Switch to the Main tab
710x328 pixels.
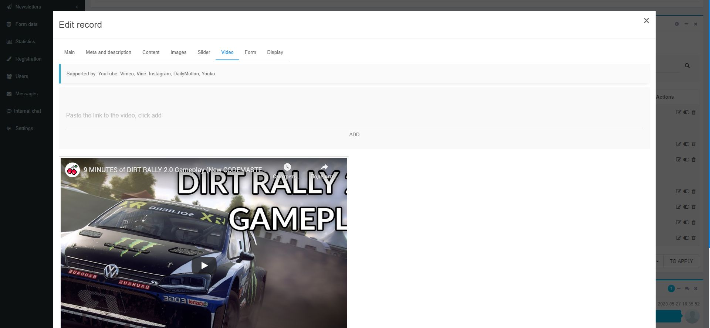coord(70,52)
